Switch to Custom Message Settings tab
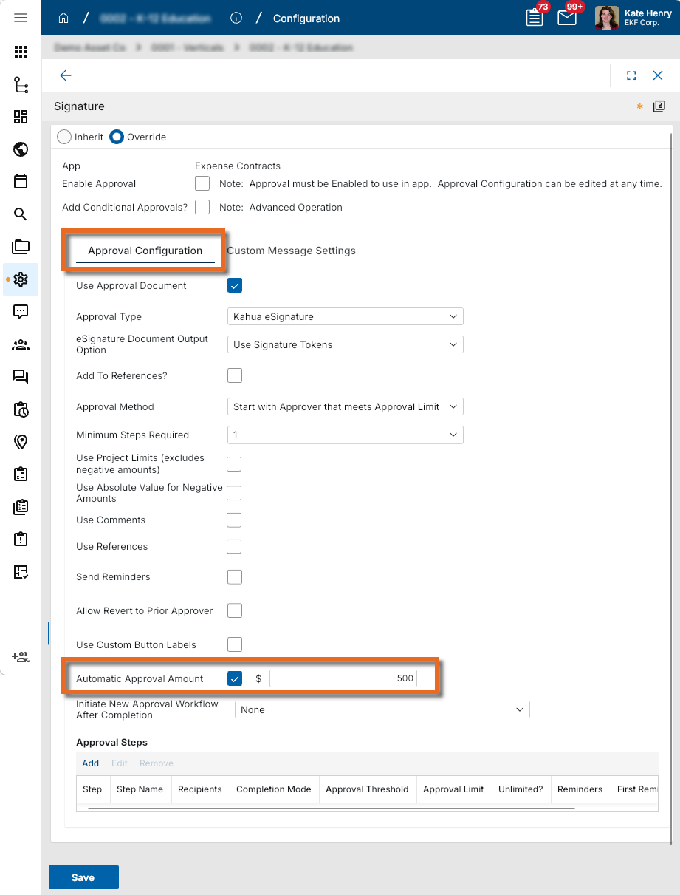 292,251
